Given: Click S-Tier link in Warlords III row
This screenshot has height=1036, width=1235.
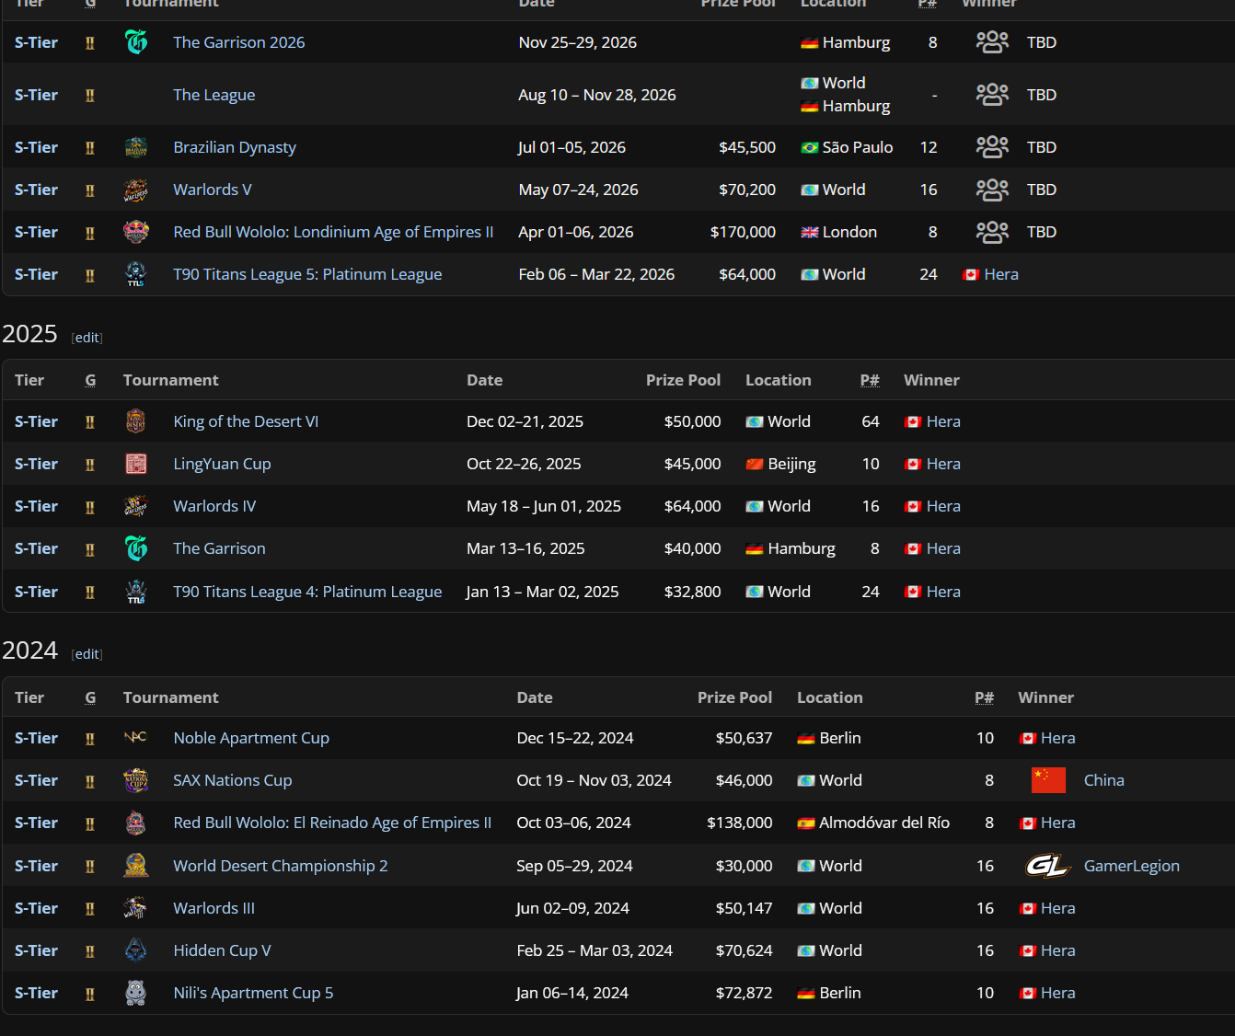Looking at the screenshot, I should click(36, 908).
